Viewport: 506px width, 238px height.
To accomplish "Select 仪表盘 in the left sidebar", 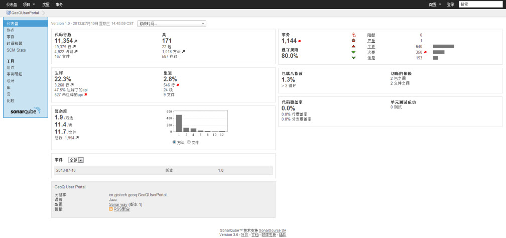I will [x=26, y=24].
